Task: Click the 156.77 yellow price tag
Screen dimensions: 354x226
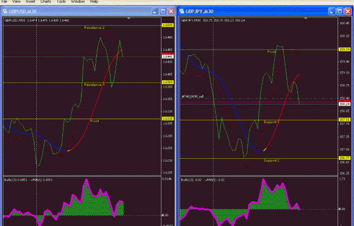Action: click(344, 158)
